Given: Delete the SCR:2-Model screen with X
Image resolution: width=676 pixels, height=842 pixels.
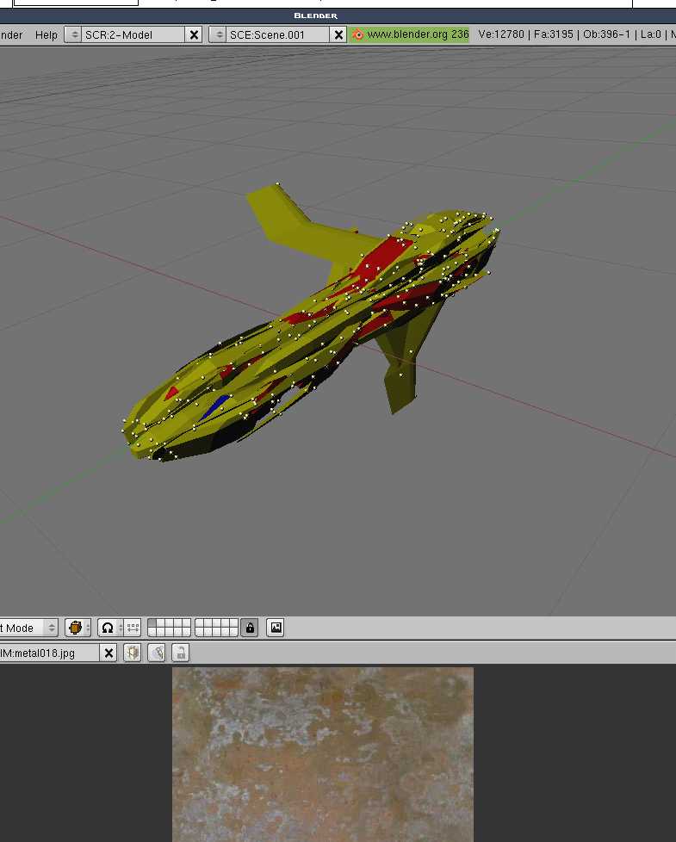Looking at the screenshot, I should point(195,34).
